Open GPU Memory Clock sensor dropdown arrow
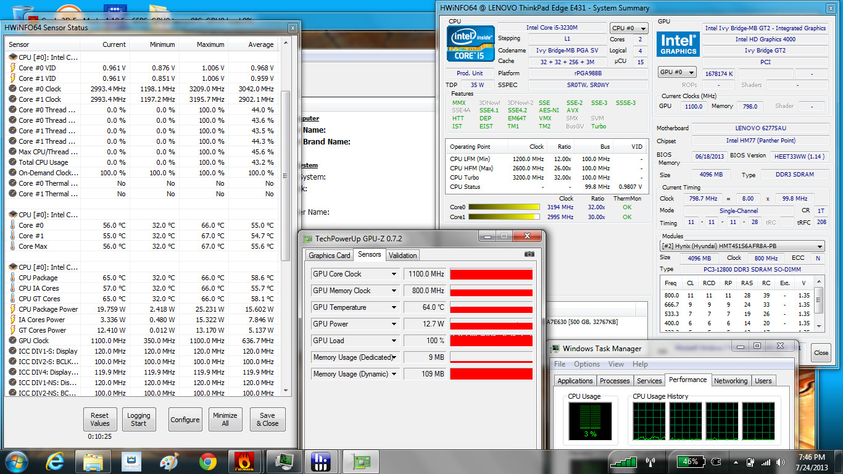 (x=394, y=291)
